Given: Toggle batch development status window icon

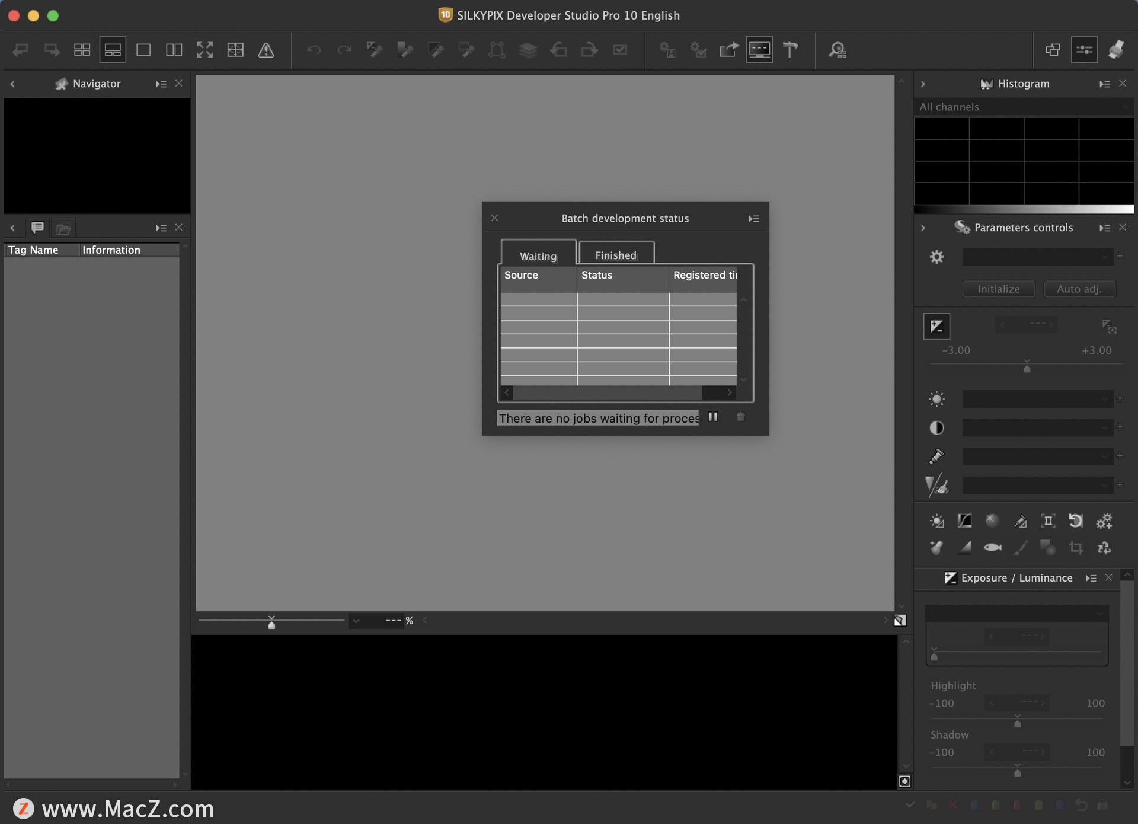Looking at the screenshot, I should tap(759, 50).
